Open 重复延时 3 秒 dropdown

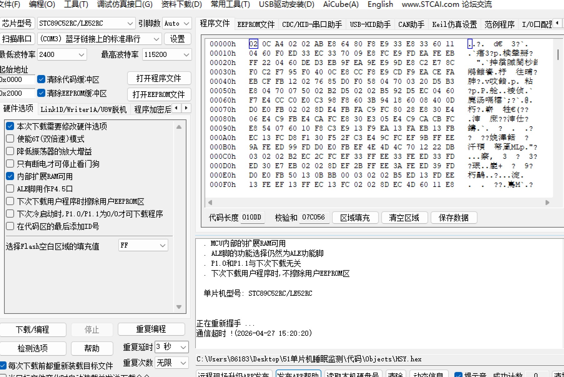tap(171, 347)
